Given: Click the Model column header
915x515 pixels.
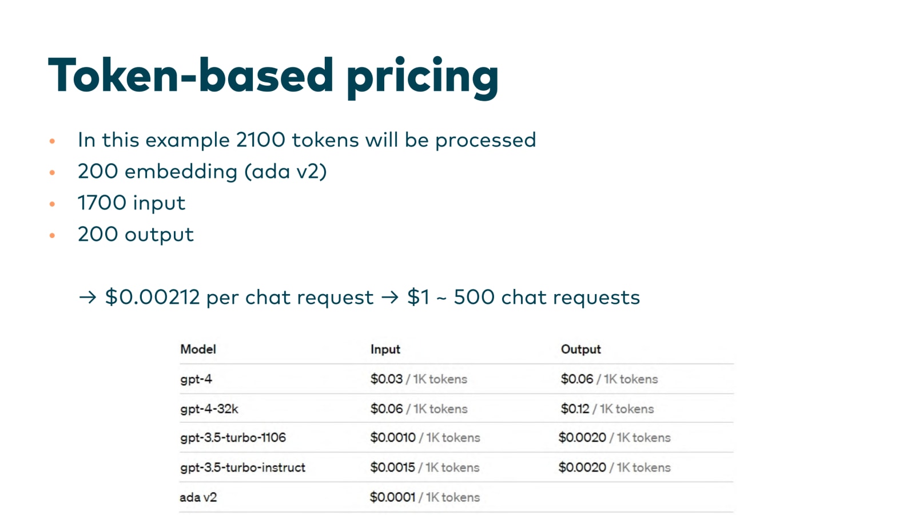Looking at the screenshot, I should [x=198, y=349].
